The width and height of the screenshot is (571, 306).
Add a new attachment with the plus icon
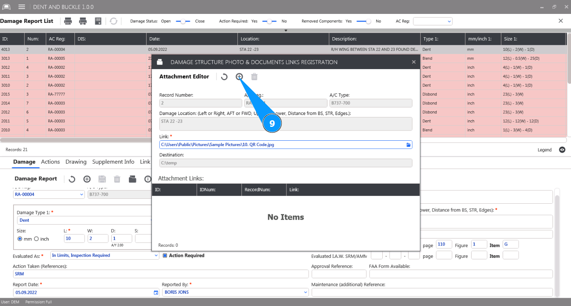239,76
